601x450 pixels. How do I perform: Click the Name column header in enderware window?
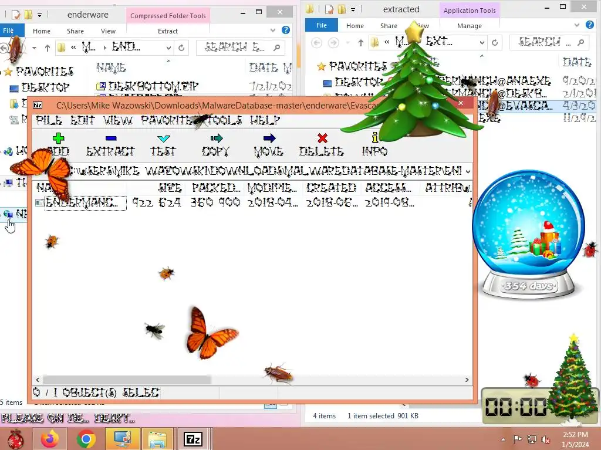[111, 68]
